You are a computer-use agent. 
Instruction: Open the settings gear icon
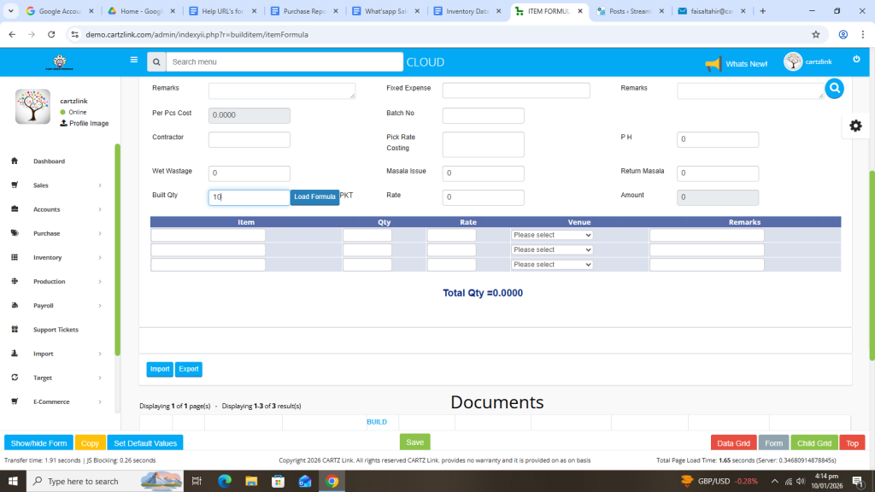point(855,126)
